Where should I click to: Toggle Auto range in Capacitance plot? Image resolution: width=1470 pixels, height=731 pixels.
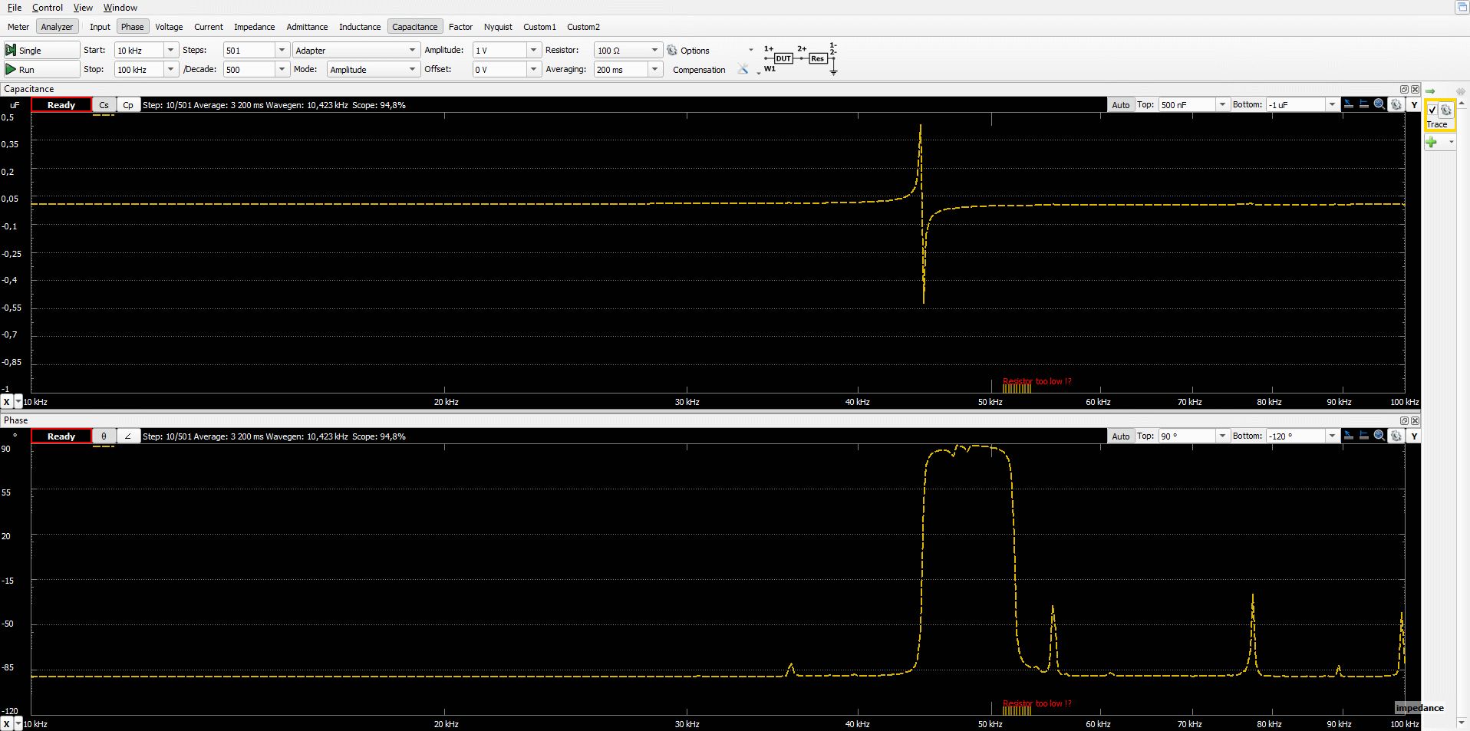(x=1121, y=105)
